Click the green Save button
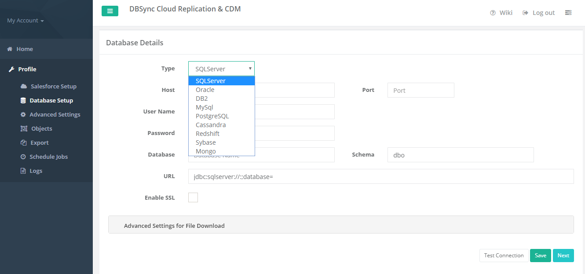This screenshot has width=585, height=274. 540,256
